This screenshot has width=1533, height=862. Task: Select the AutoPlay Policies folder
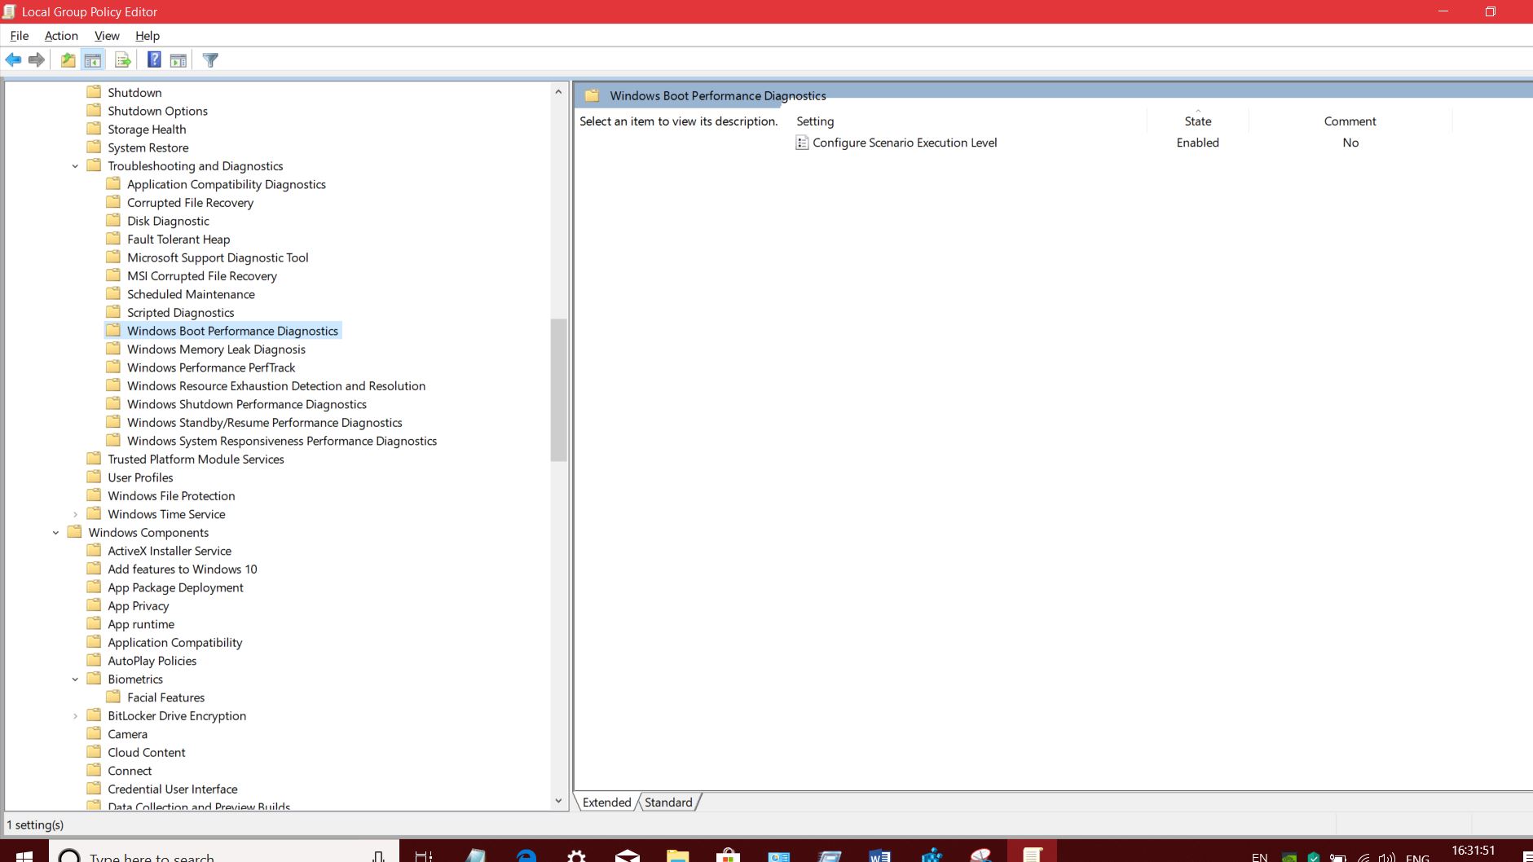coord(152,662)
